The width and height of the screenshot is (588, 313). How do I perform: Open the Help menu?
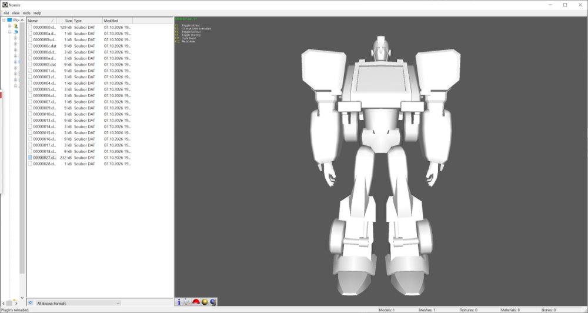pos(37,13)
